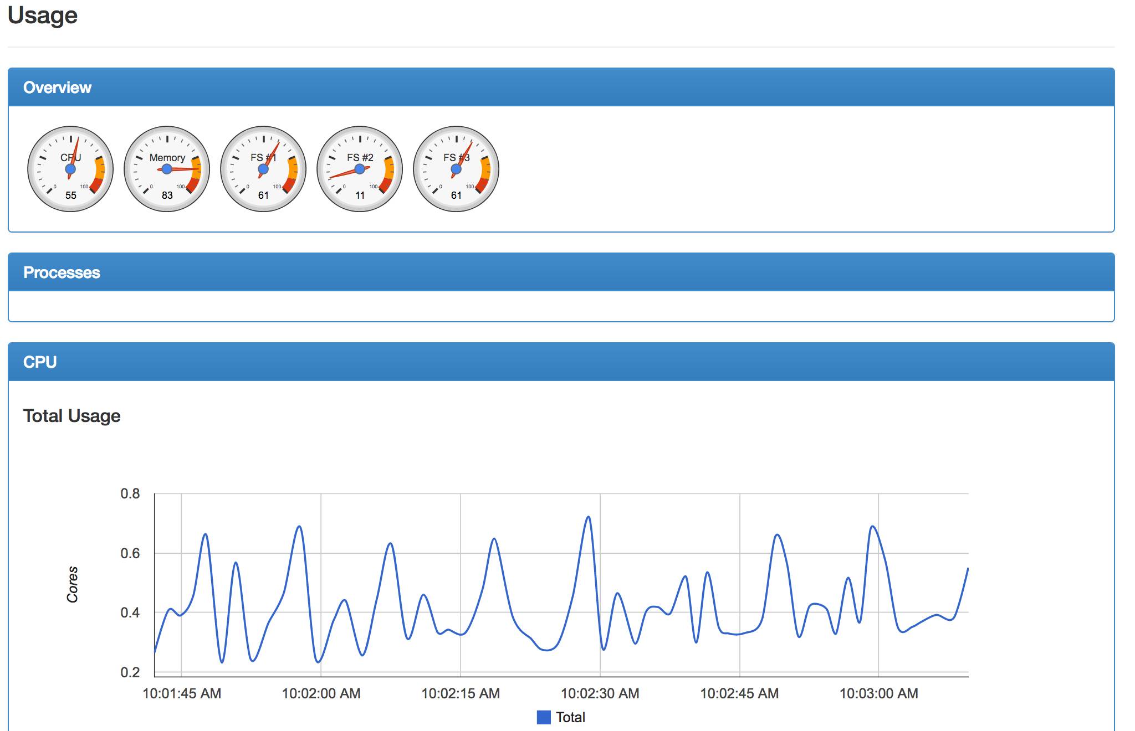Click the Overview panel header
1135x731 pixels.
pos(57,87)
